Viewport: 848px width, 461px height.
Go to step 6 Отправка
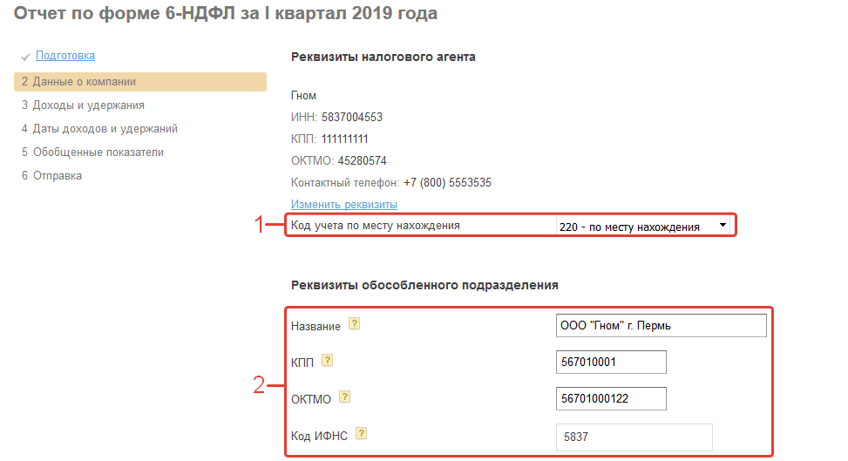pos(52,176)
